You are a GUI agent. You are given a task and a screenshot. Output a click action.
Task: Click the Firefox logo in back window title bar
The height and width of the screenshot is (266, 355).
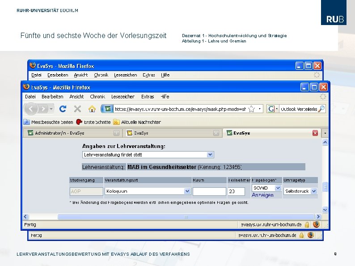point(33,65)
